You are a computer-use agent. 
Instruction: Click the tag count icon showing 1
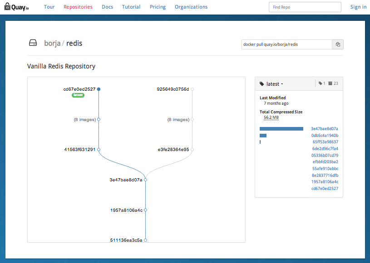[320, 83]
